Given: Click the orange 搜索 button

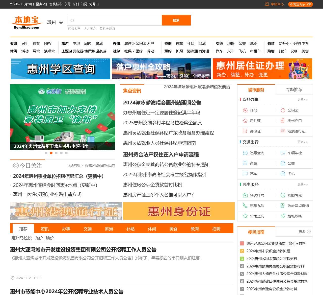Looking at the screenshot, I should pos(176,20).
